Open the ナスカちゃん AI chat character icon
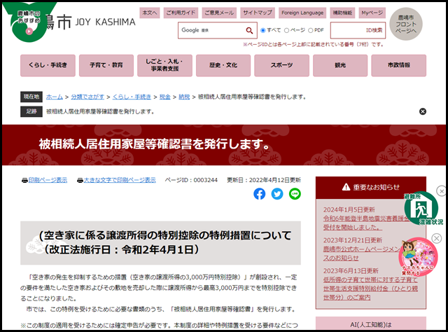Screen dimensions: 448x332 tap(418, 256)
